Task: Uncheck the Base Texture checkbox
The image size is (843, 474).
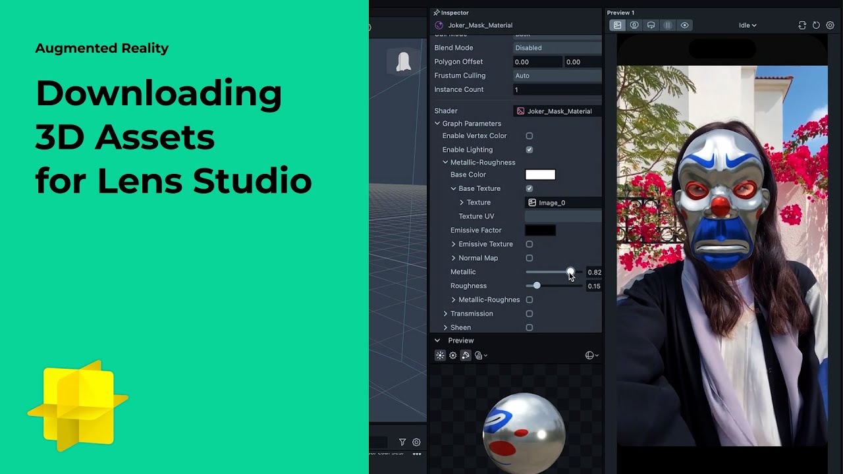Action: [529, 188]
